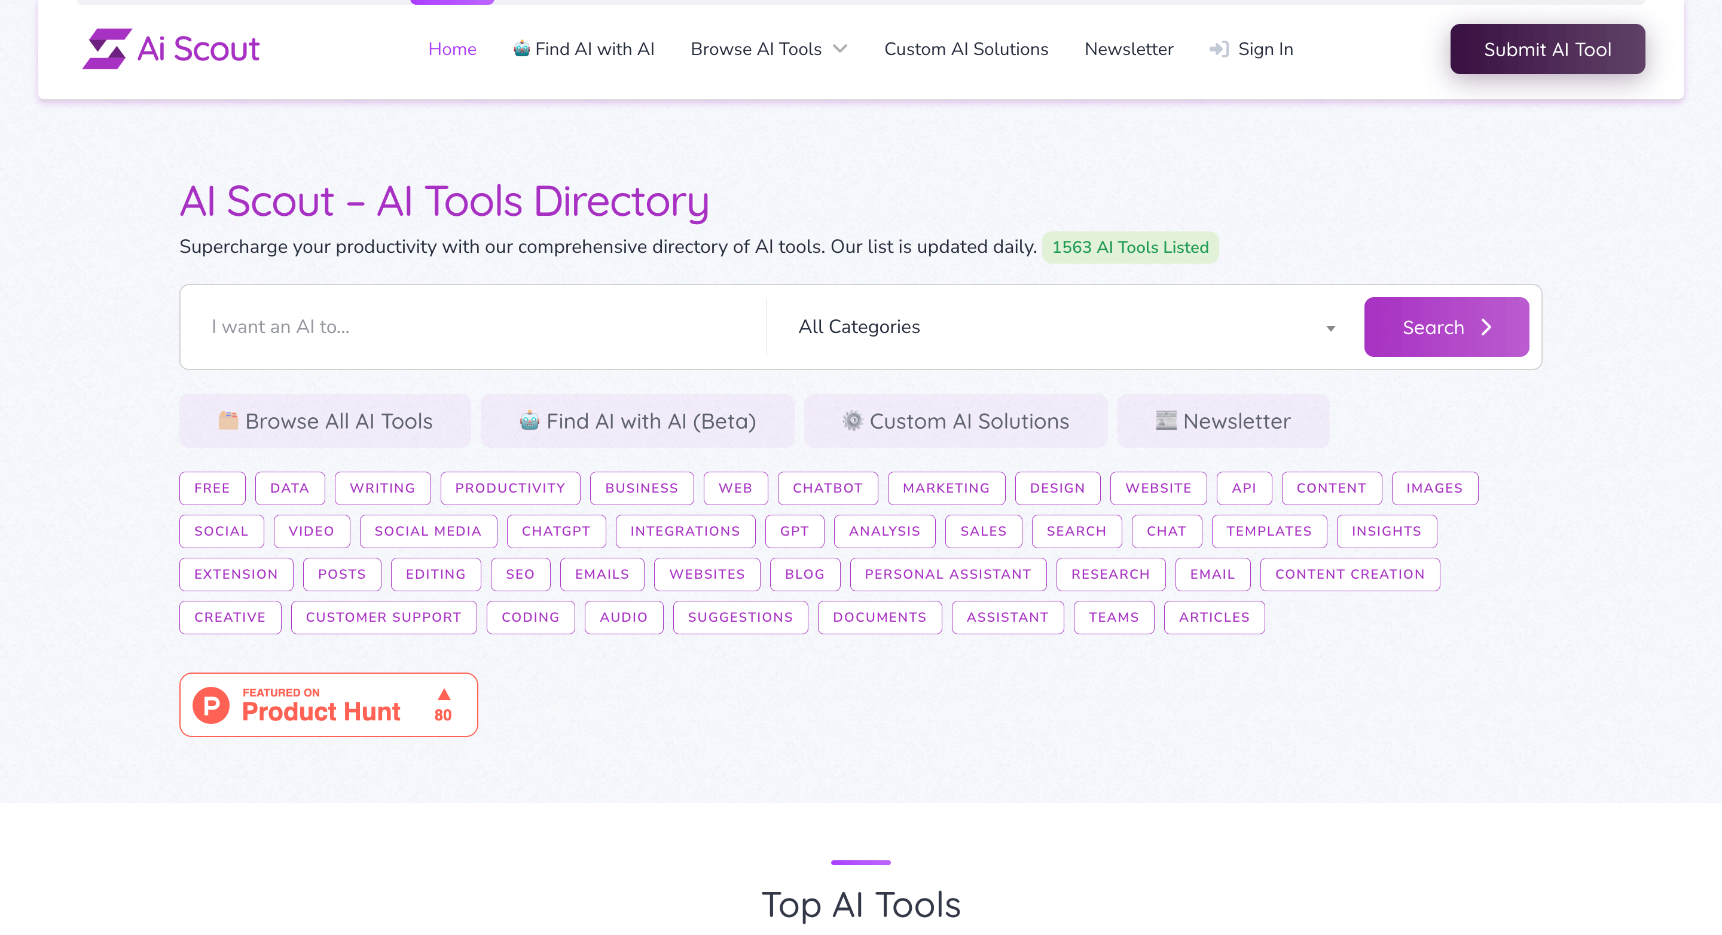Open the Newsletter link in top navigation
Screen dimensions: 1722x935
pos(1128,49)
